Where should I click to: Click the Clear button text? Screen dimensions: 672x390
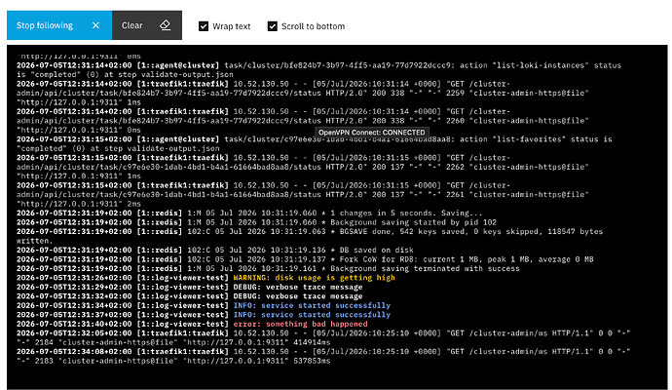point(132,25)
